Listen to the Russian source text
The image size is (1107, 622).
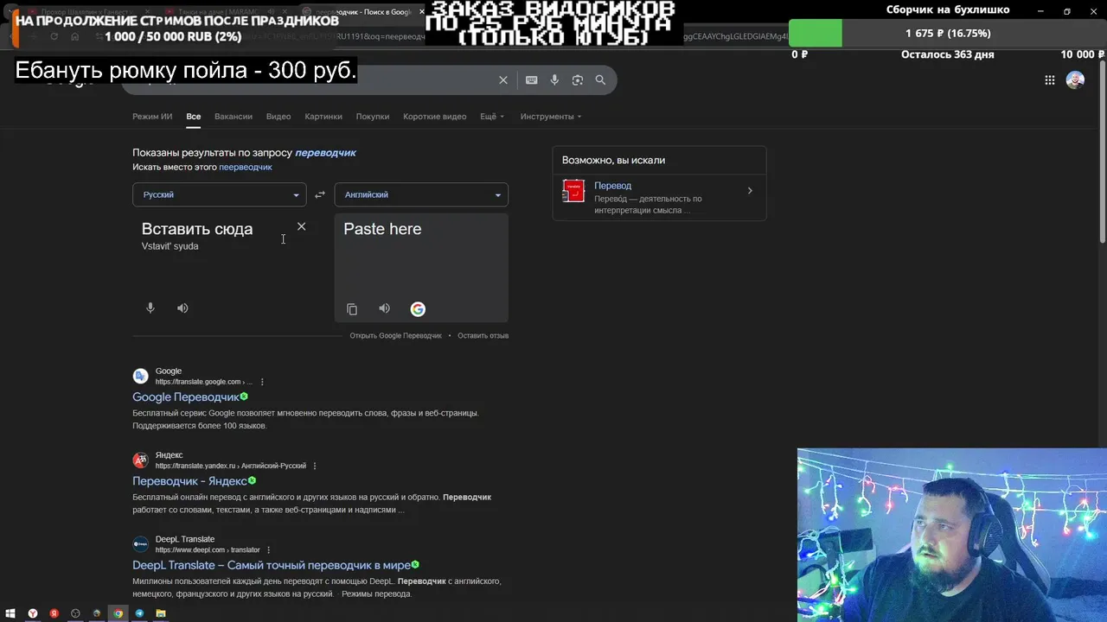point(182,308)
